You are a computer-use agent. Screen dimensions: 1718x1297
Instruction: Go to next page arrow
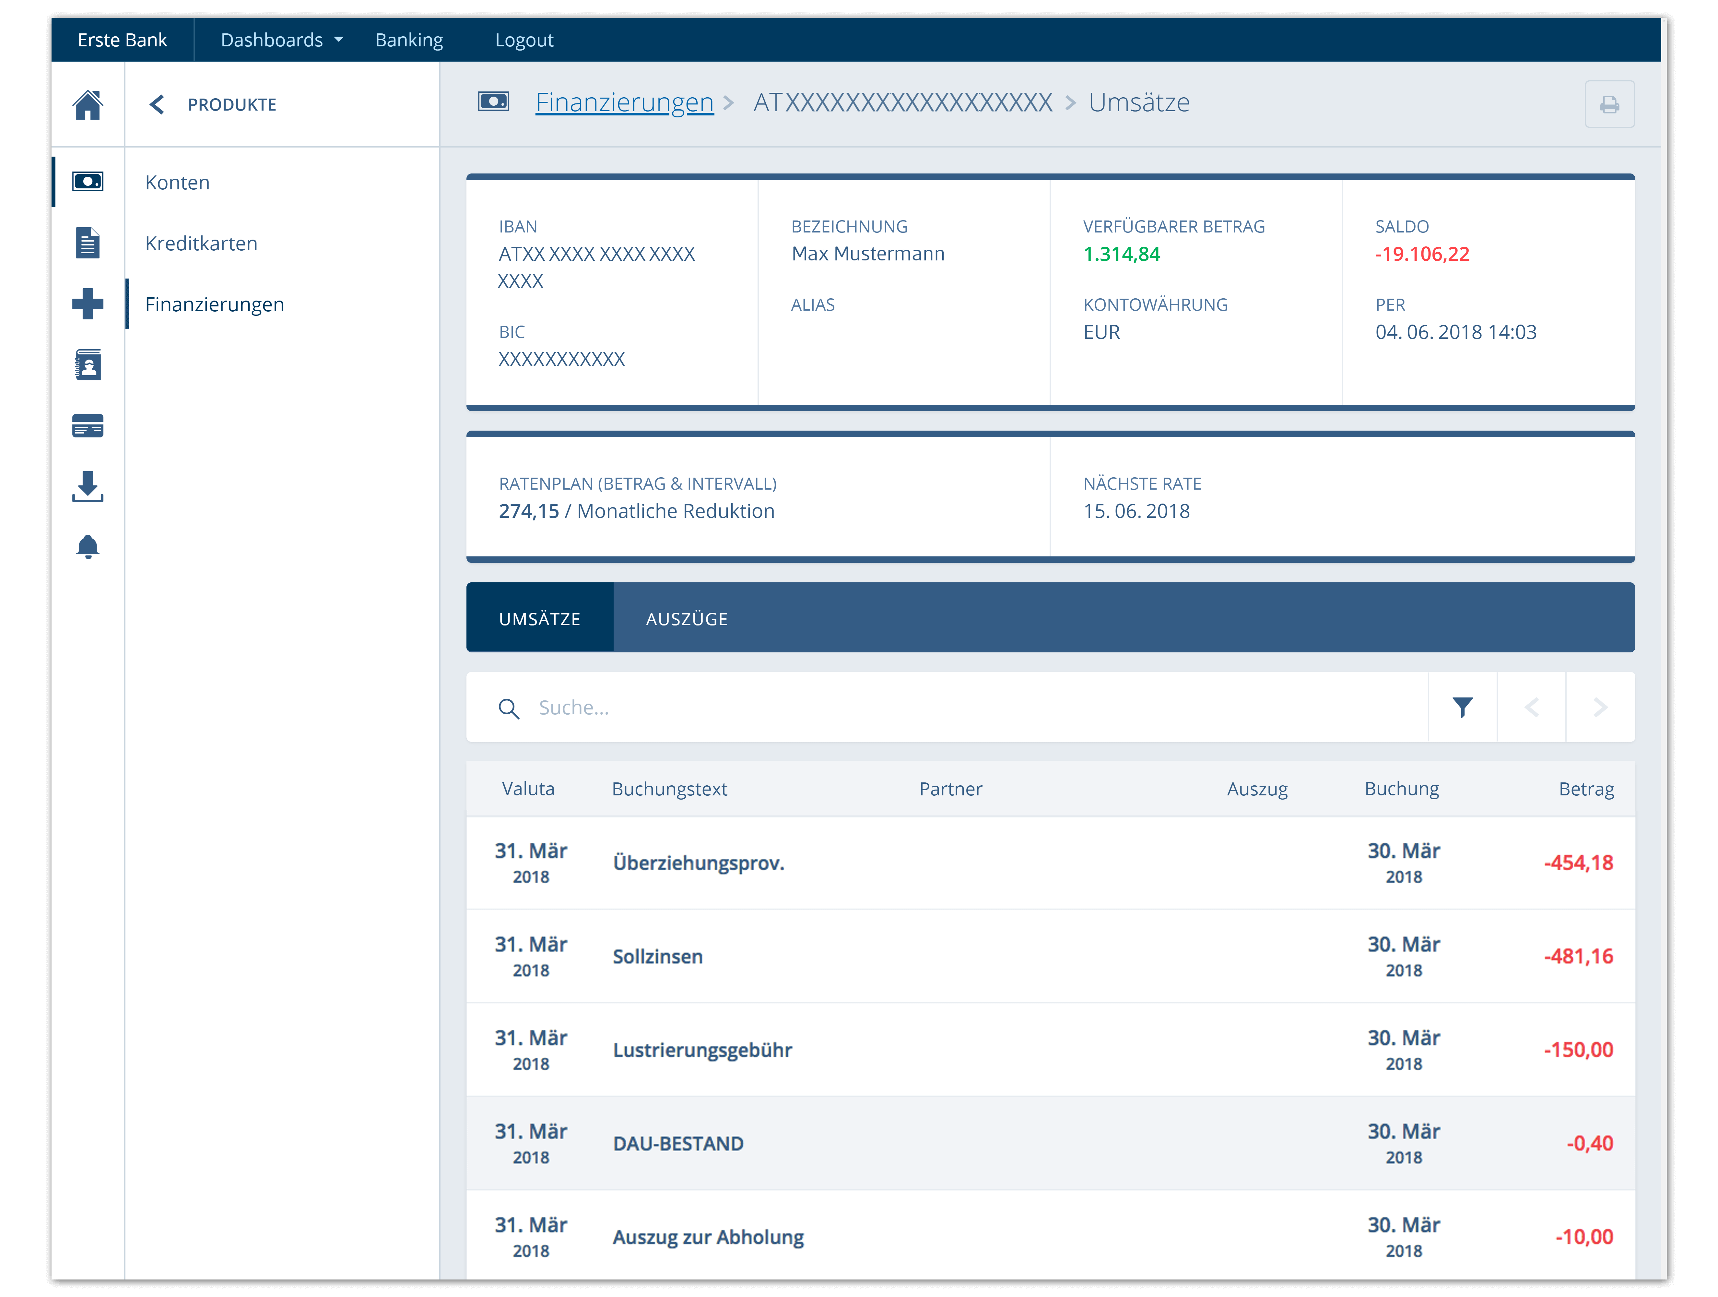point(1601,707)
